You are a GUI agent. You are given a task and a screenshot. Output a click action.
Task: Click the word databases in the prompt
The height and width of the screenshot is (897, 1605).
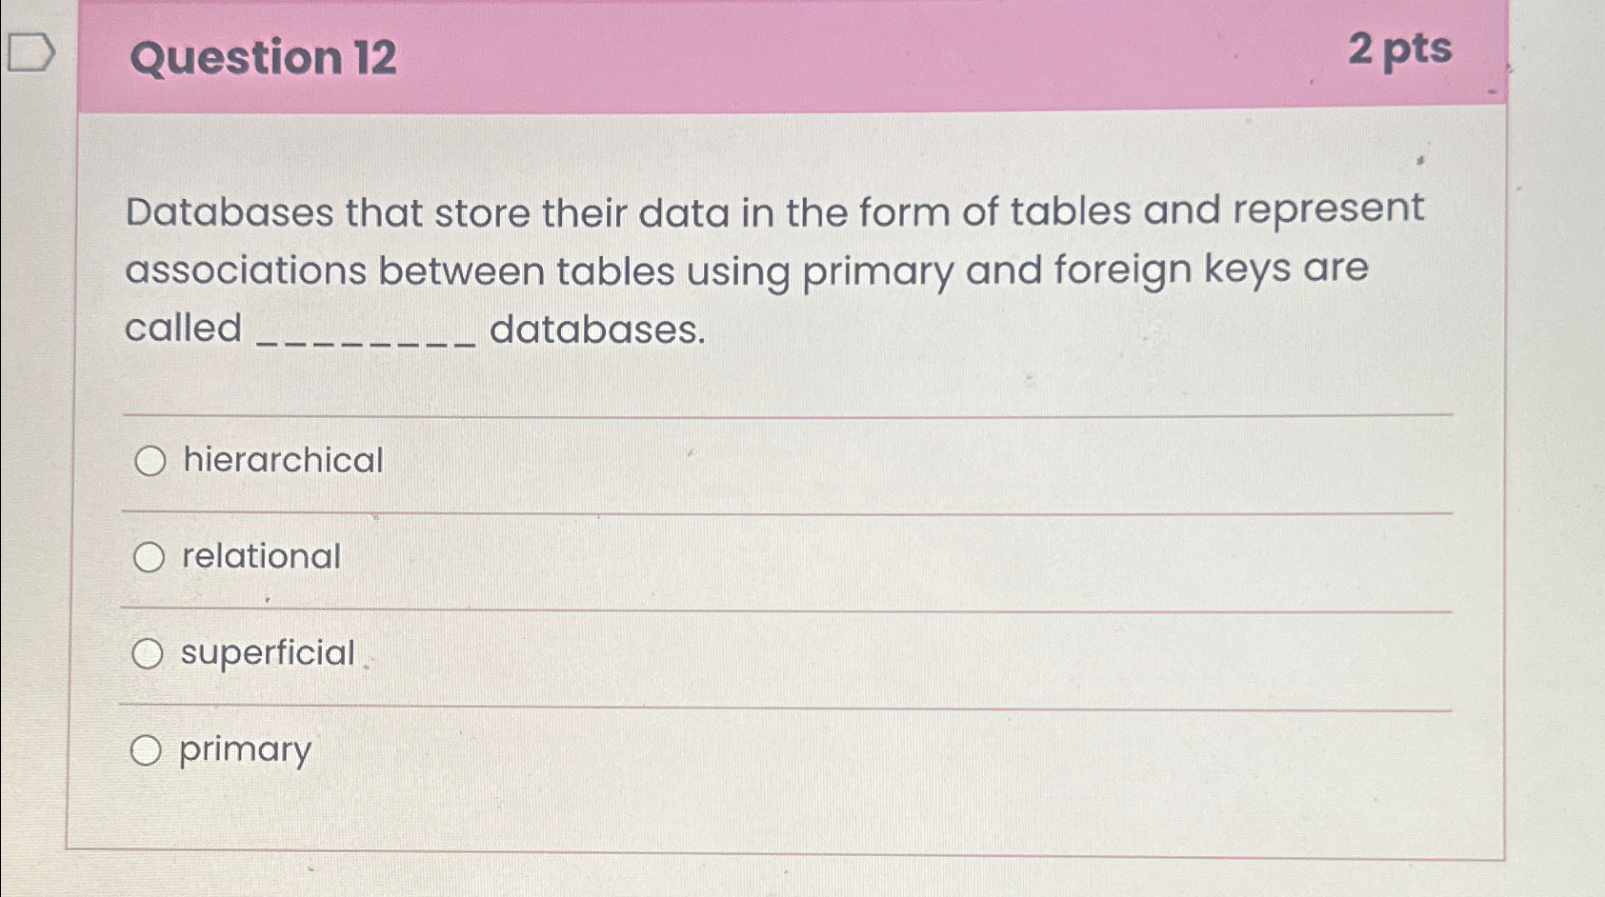598,331
